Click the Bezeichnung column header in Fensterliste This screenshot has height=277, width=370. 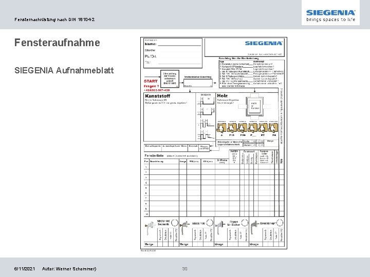[157, 162]
